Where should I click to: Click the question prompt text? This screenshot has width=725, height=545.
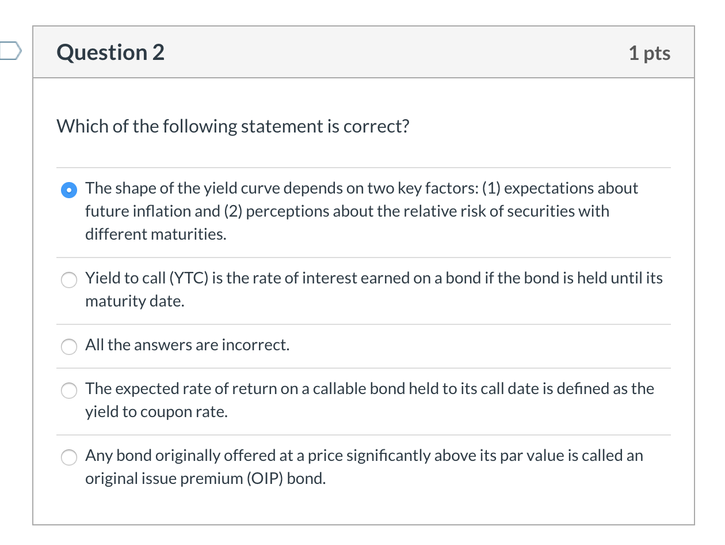click(232, 126)
